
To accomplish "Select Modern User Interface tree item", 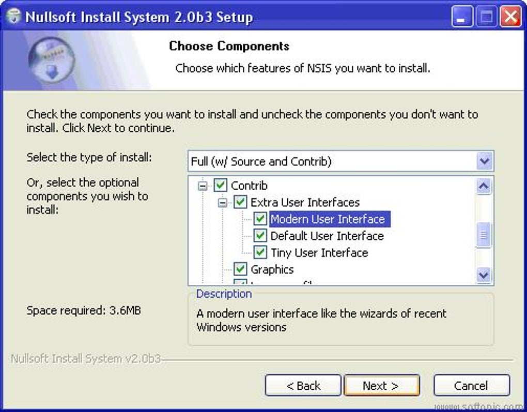I will tap(328, 219).
